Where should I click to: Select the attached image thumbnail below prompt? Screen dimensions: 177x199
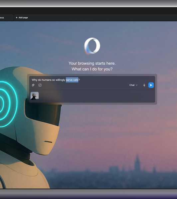[x=35, y=96]
